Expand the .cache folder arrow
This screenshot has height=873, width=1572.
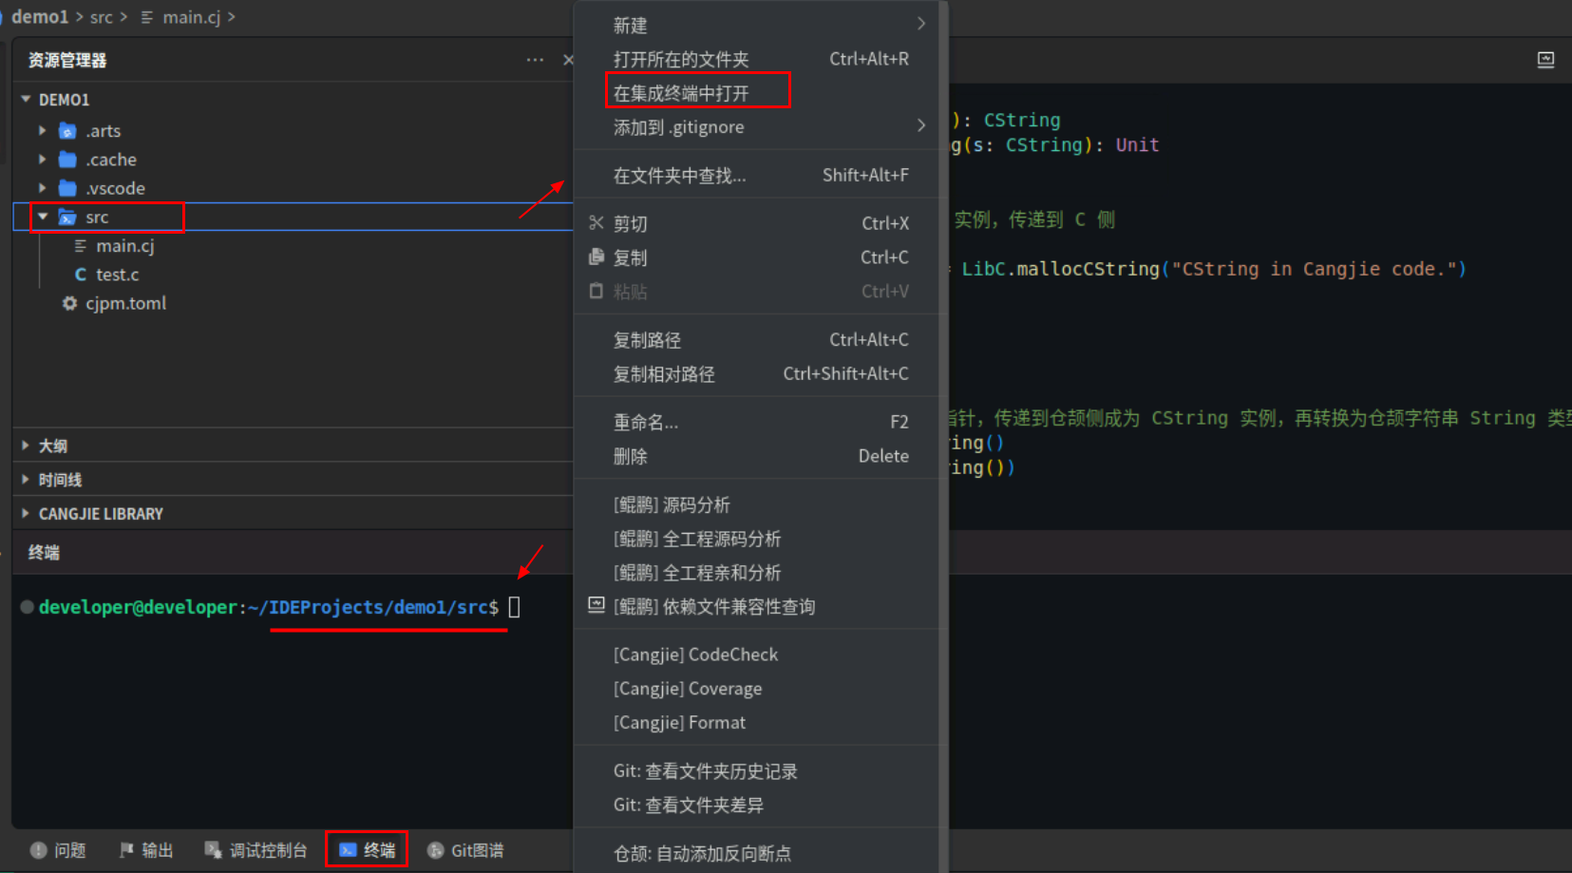point(42,159)
